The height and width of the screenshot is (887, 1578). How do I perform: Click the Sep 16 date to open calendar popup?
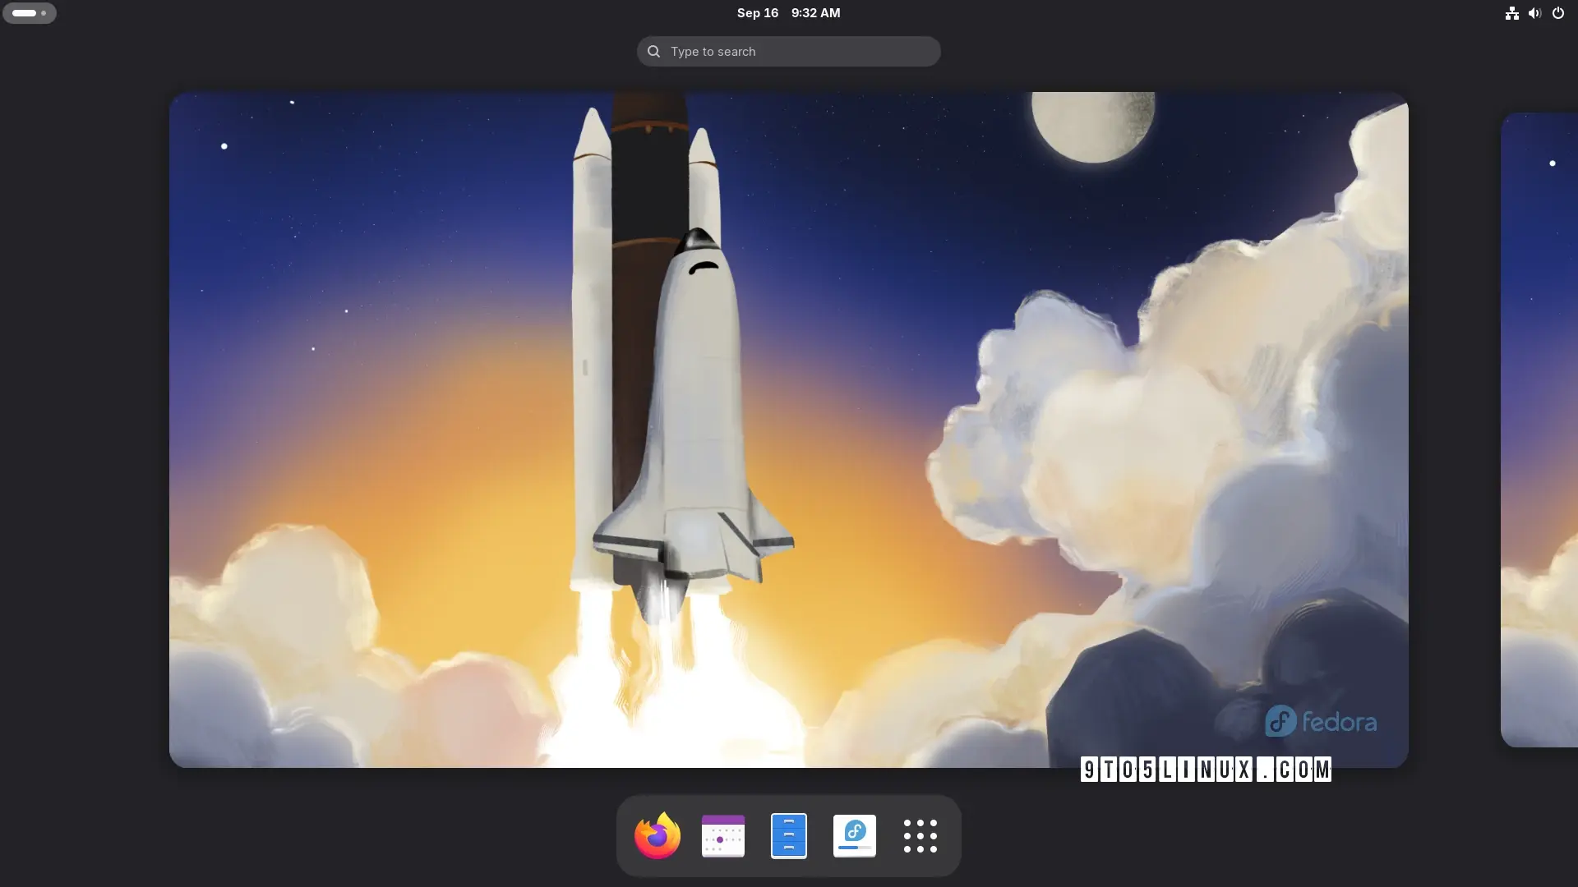[x=758, y=12]
